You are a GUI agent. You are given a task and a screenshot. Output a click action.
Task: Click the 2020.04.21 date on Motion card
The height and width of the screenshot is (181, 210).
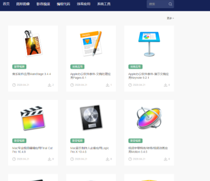pos(139,159)
